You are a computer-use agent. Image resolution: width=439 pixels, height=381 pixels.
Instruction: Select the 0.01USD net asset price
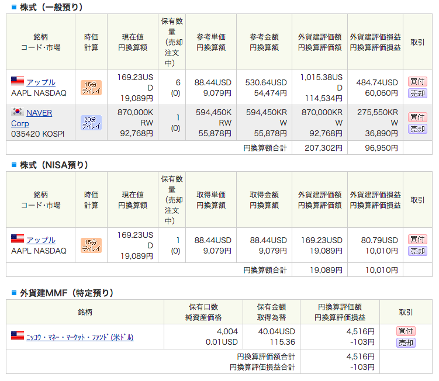(222, 342)
